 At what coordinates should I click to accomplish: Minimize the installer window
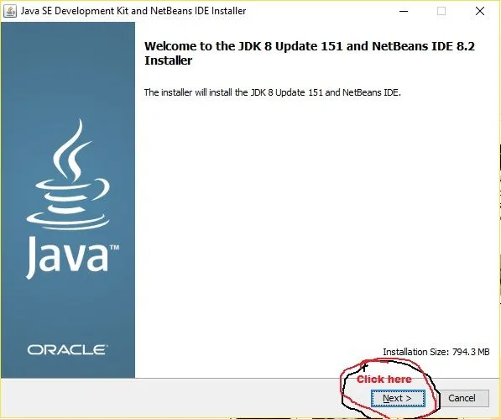point(404,11)
